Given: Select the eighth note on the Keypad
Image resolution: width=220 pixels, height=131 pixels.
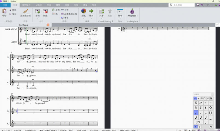Looking at the screenshot, I should coord(205,117).
